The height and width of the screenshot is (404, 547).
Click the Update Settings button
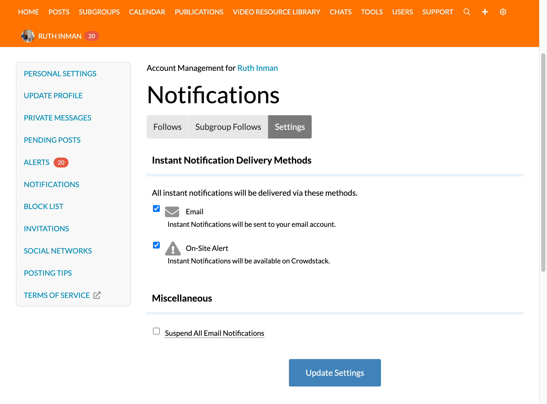coord(335,373)
